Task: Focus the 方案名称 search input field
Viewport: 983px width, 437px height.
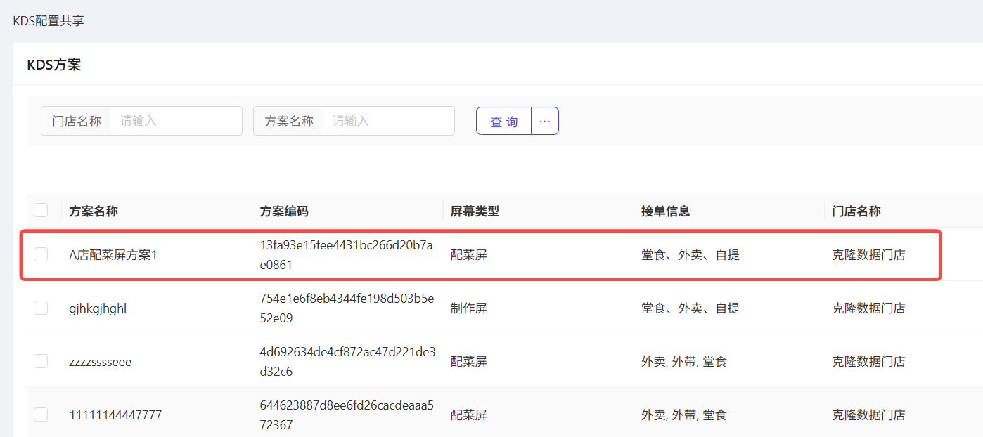Action: 388,121
